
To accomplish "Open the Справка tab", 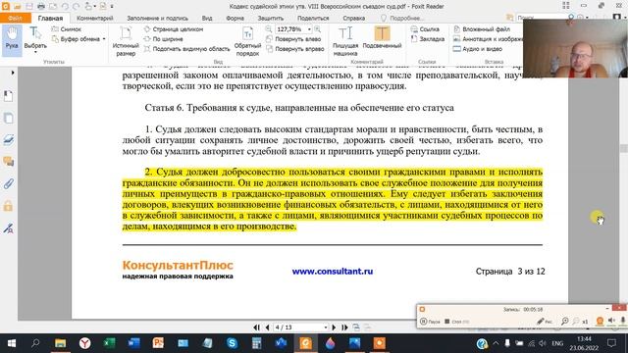I will coord(354,18).
